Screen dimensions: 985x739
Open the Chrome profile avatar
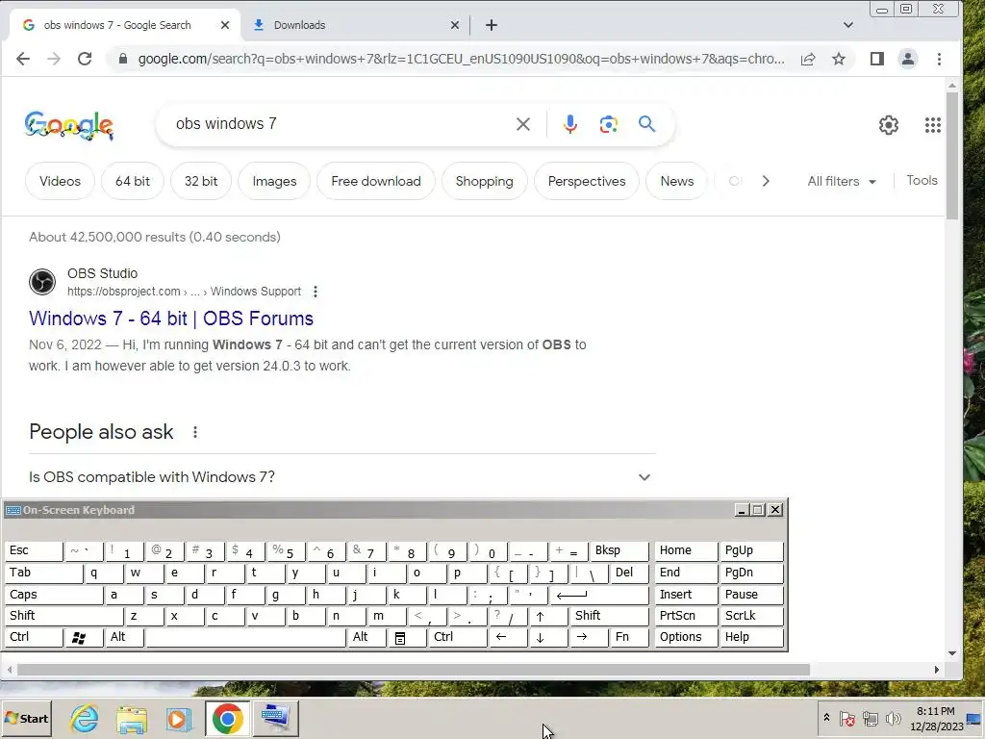pyautogui.click(x=908, y=59)
